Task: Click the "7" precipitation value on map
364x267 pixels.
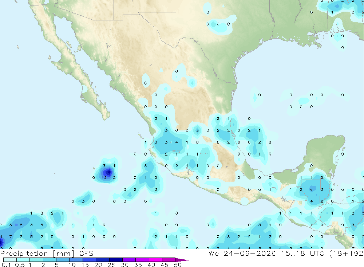Action: pos(11,237)
